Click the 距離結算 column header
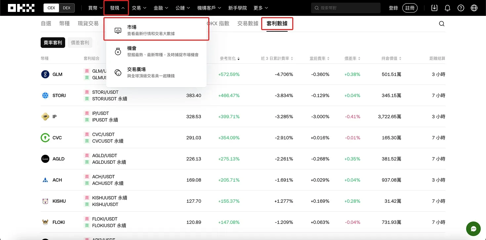 point(437,58)
